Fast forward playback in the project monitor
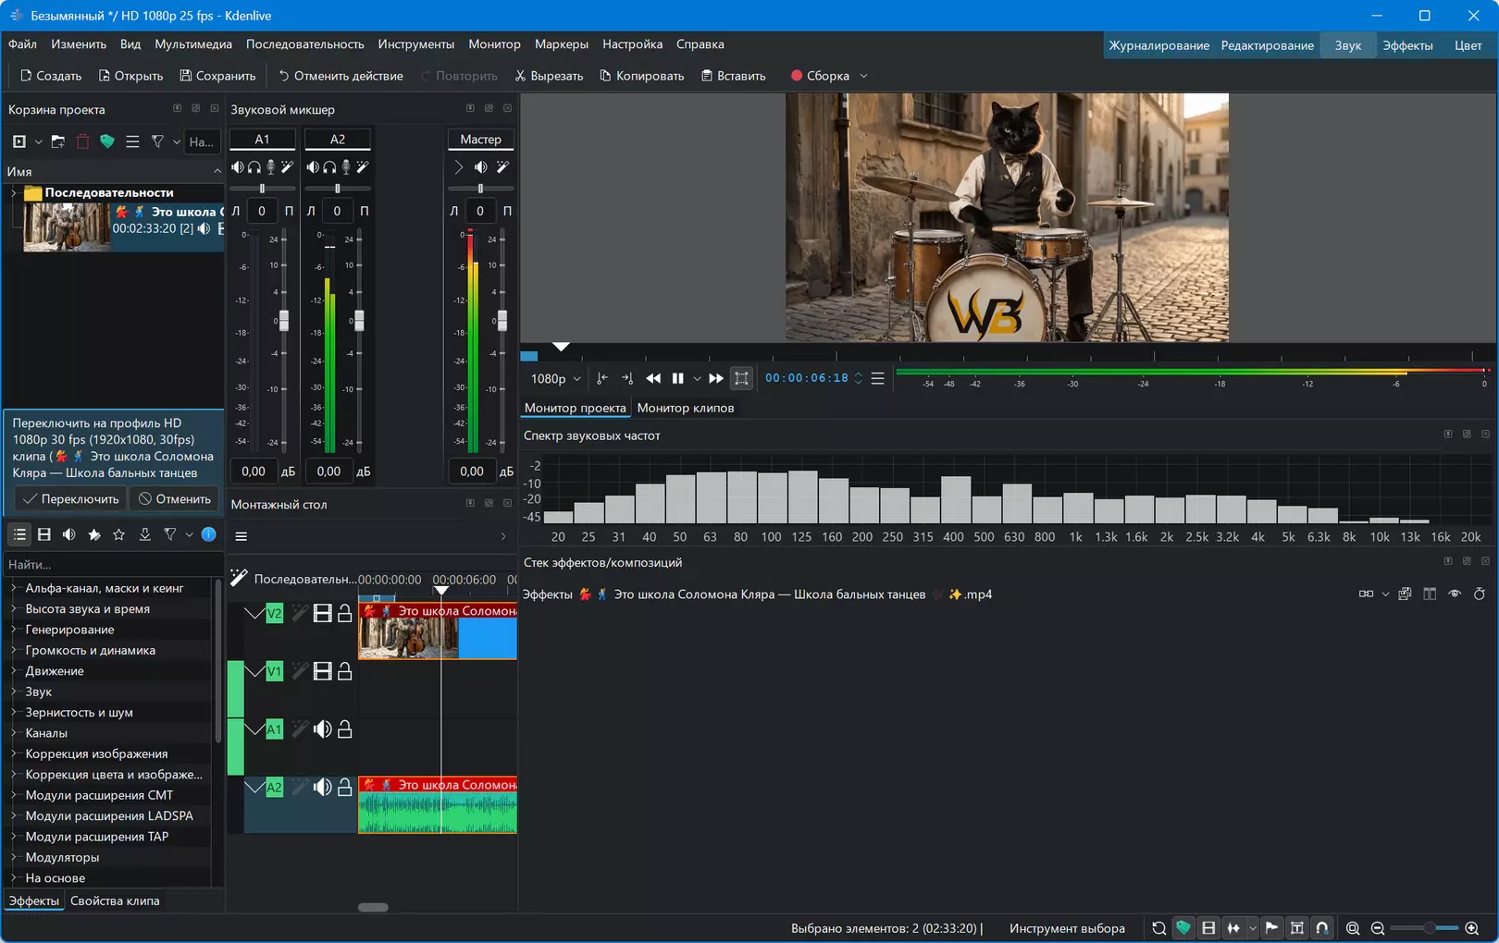The image size is (1499, 943). click(x=715, y=378)
